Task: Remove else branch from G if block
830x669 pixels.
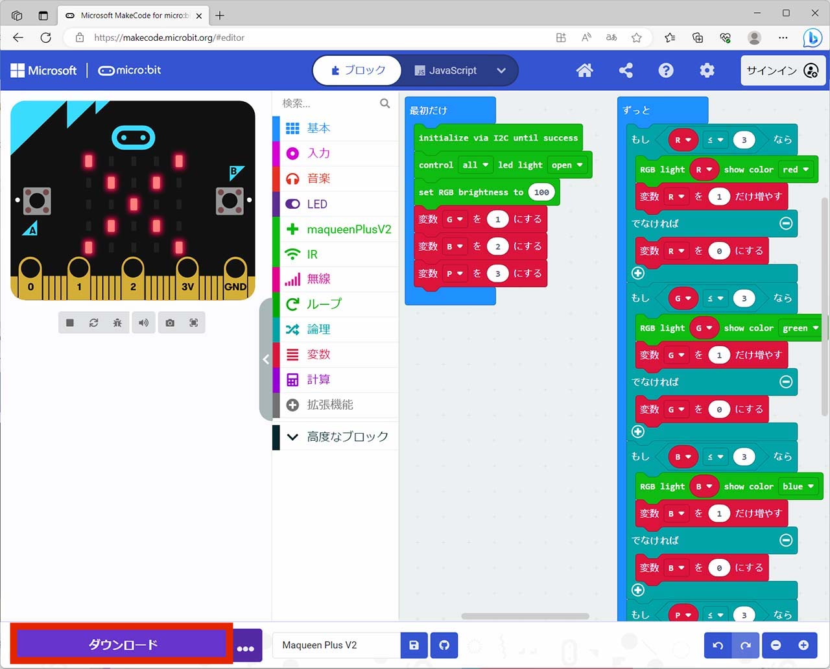Action: 786,382
